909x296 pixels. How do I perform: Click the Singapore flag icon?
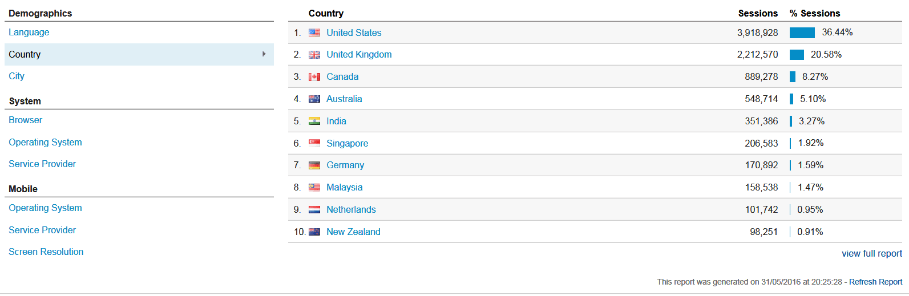coord(314,143)
